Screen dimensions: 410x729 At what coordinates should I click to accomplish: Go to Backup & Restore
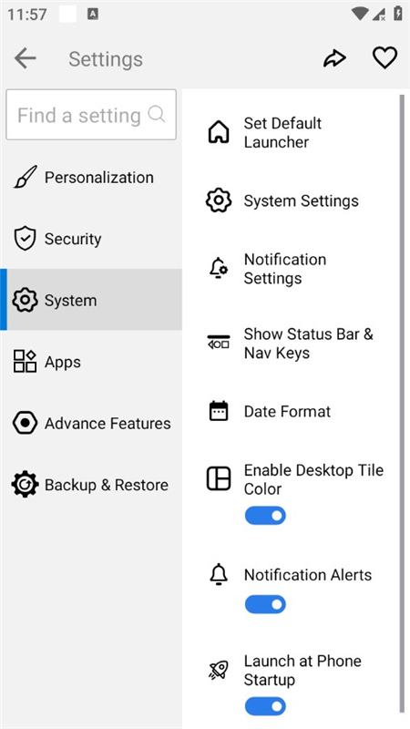coord(91,485)
